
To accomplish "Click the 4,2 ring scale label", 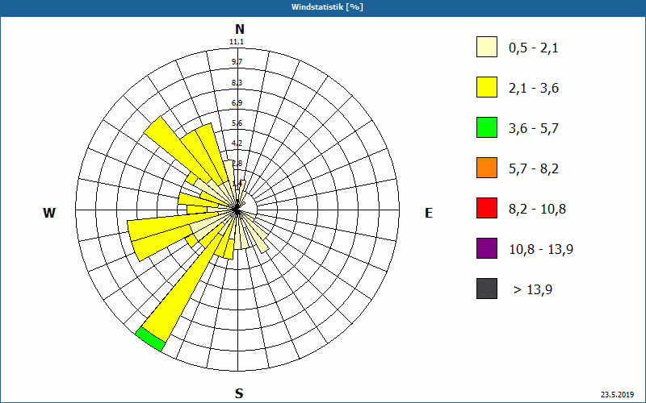I will pos(237,143).
